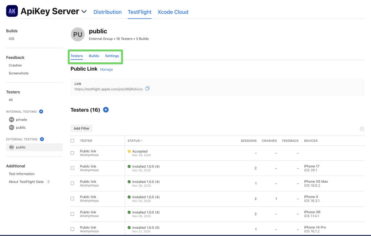Screen dimensions: 371x236
Task: Switch to the Builds tab
Action: pyautogui.click(x=94, y=56)
